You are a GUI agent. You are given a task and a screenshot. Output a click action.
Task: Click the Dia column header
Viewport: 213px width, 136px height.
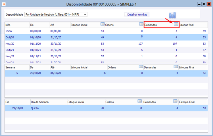[x=18, y=102]
